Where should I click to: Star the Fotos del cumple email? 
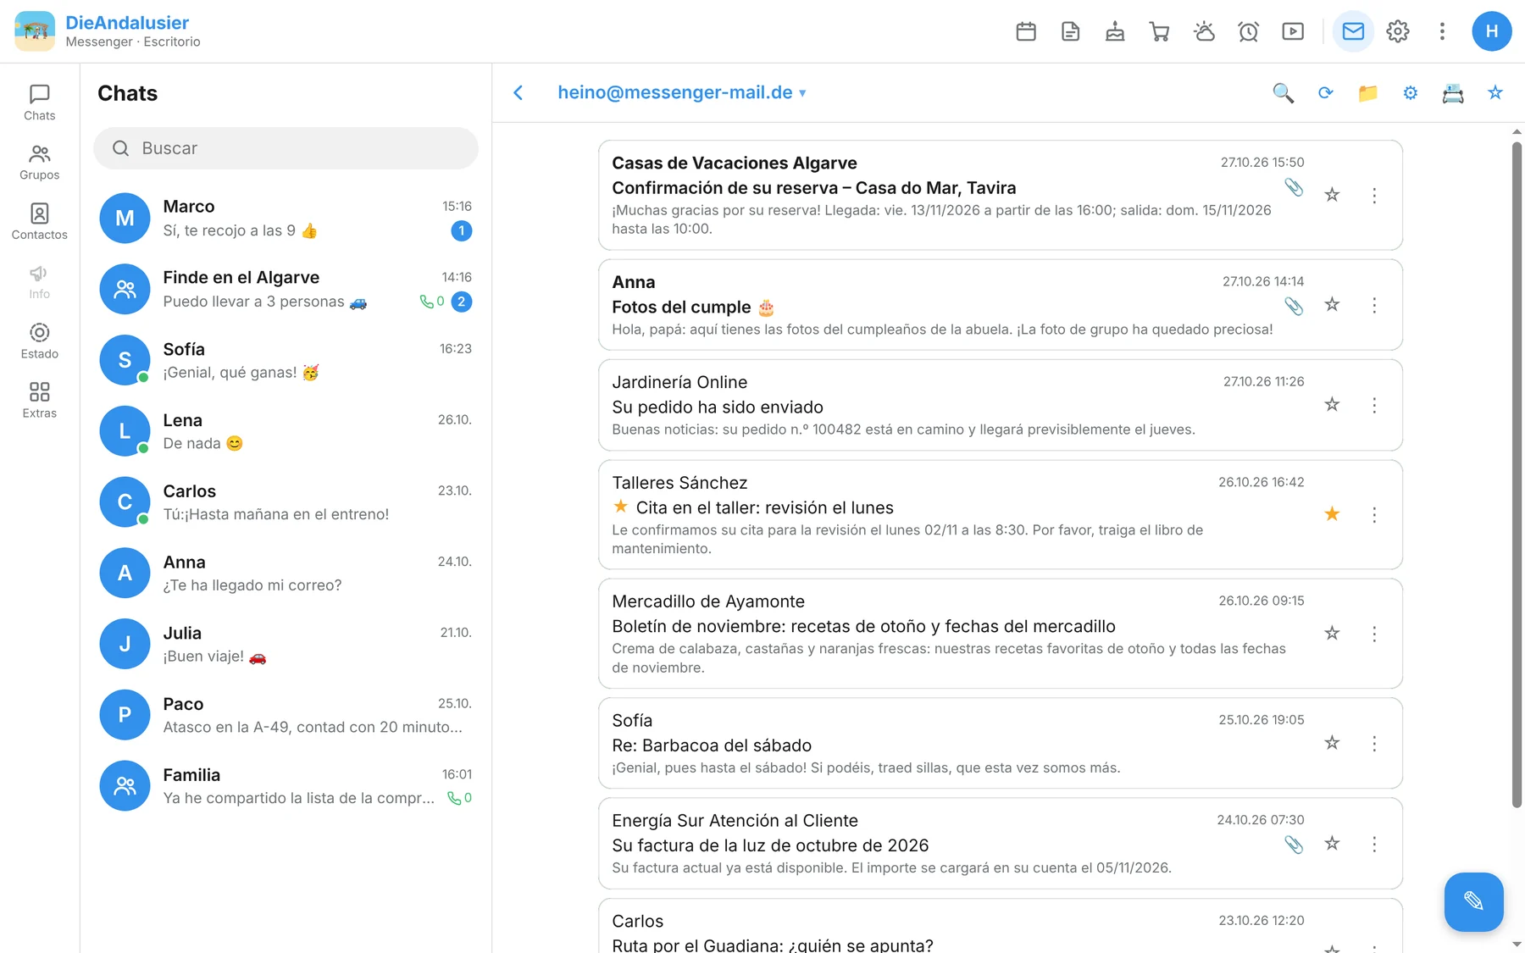point(1332,304)
